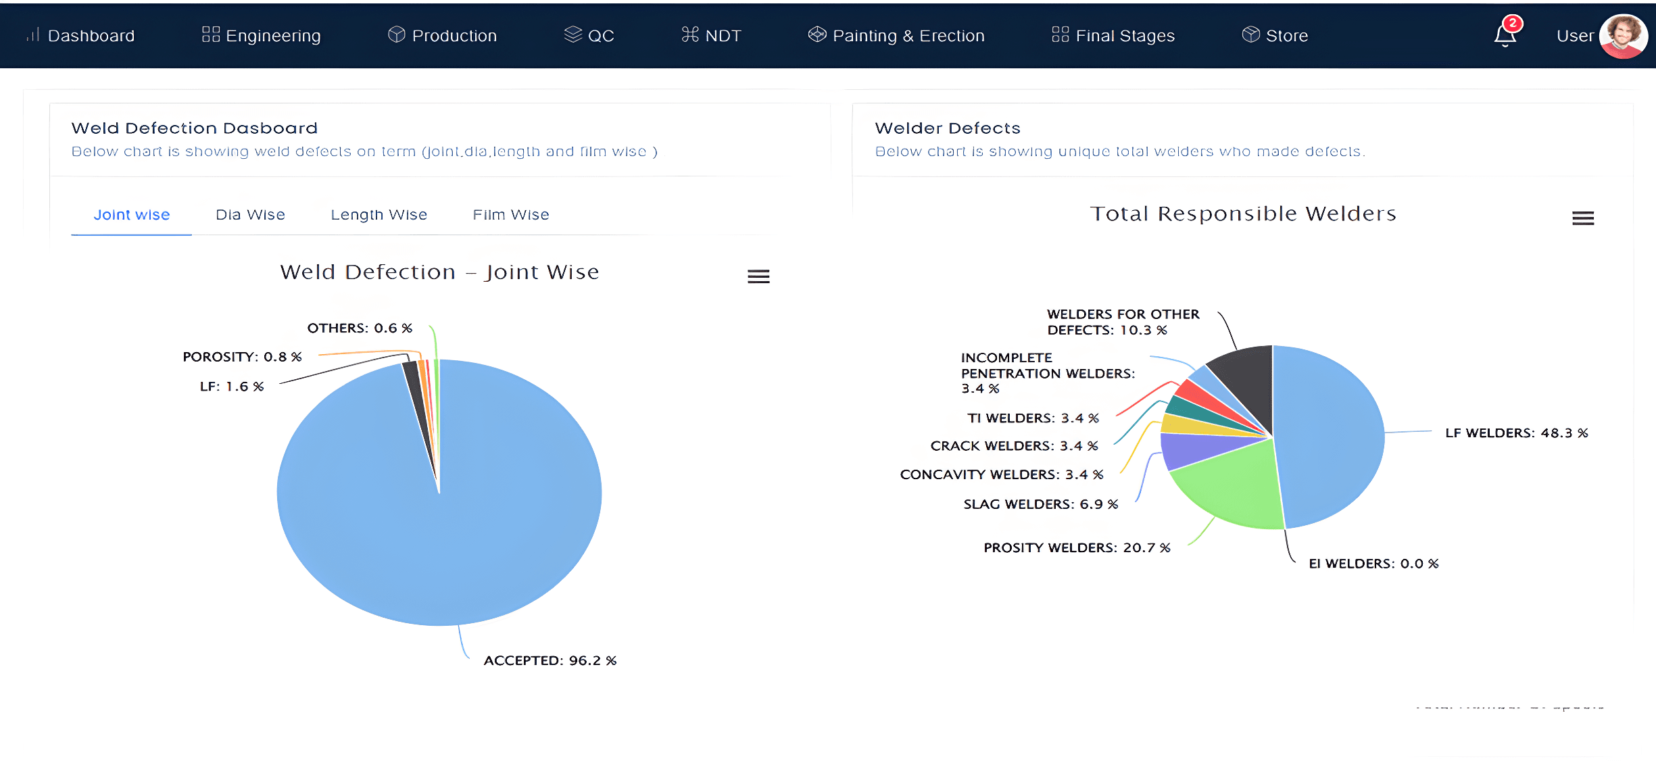Open the NDT nav item
This screenshot has height=761, width=1656.
tap(712, 35)
